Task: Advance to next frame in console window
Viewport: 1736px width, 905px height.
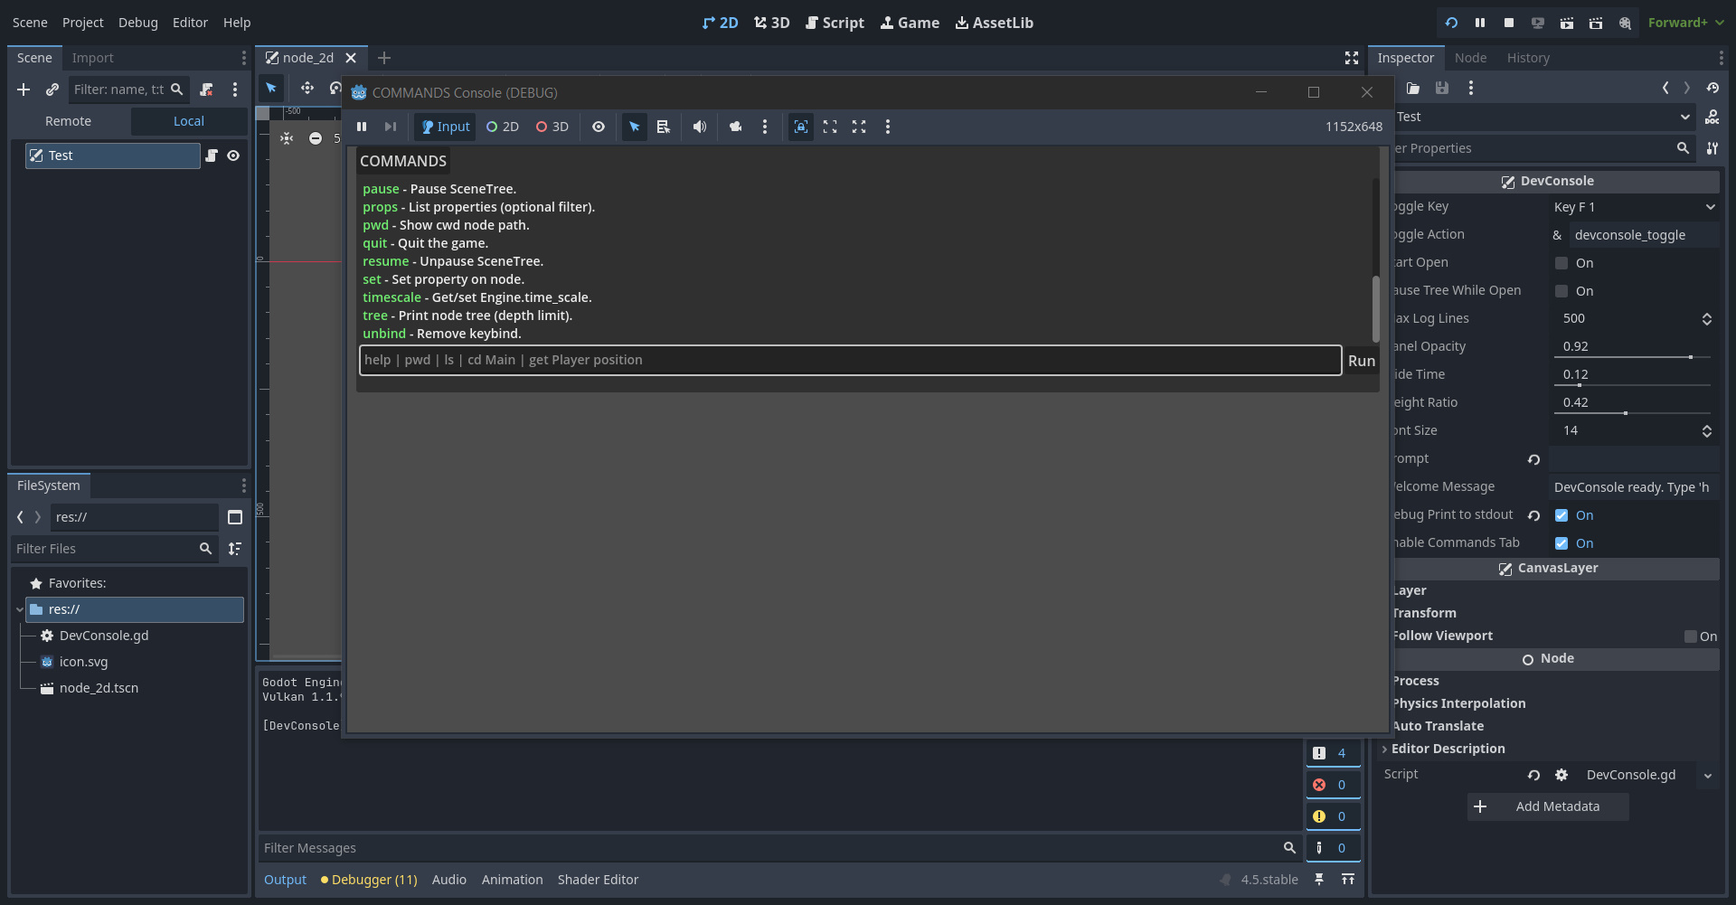Action: [391, 127]
